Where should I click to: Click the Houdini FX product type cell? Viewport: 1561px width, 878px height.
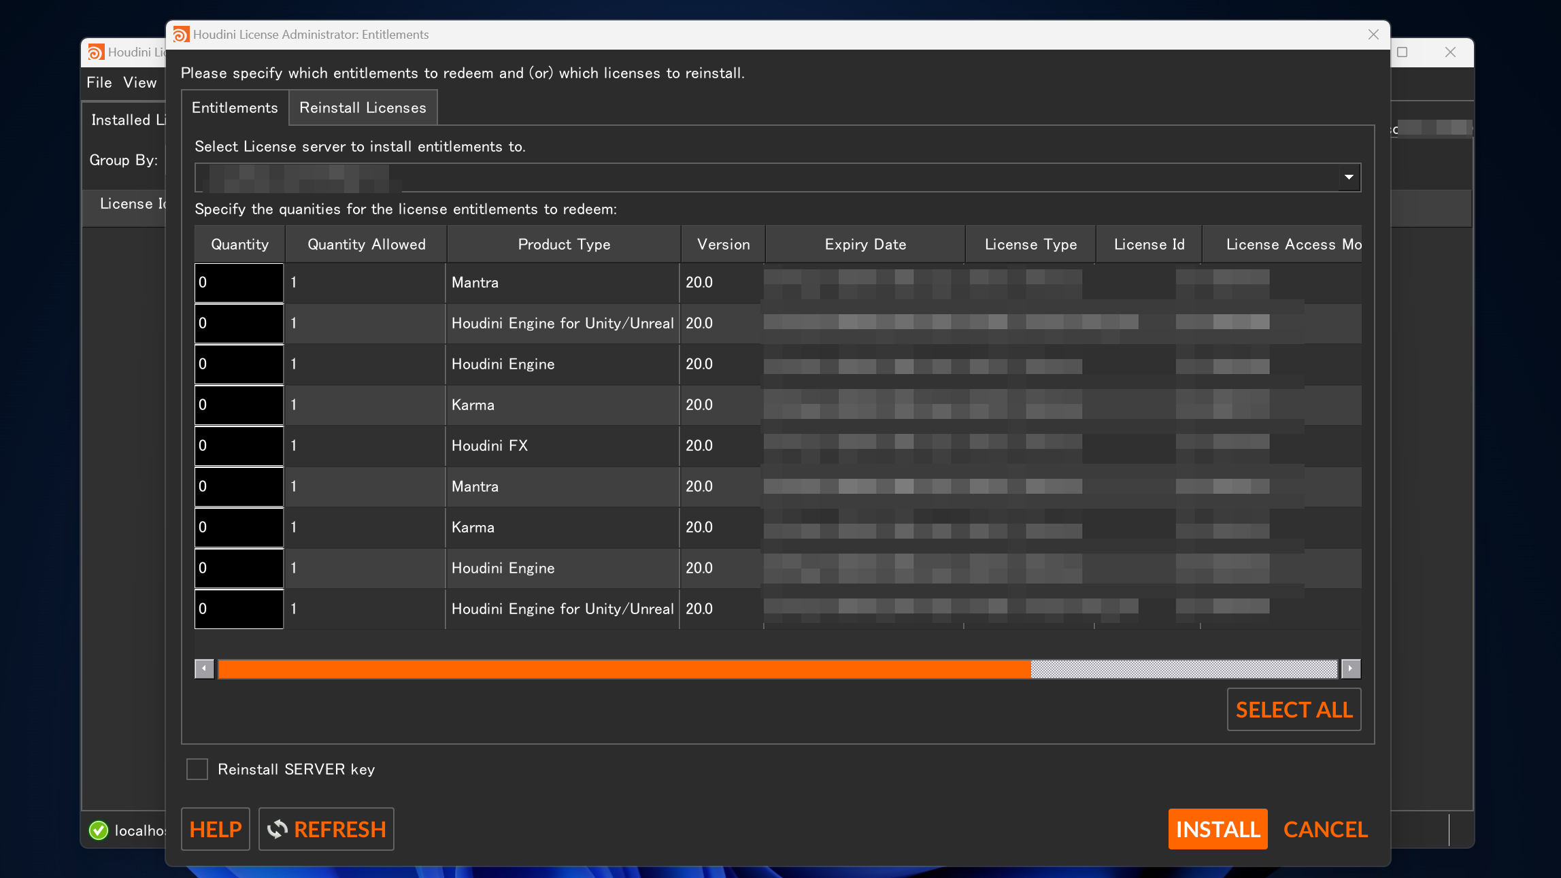pos(563,446)
